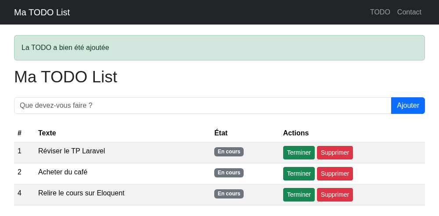This screenshot has width=439, height=216.
Task: Select the "Acheter du café" text
Action: pyautogui.click(x=63, y=172)
